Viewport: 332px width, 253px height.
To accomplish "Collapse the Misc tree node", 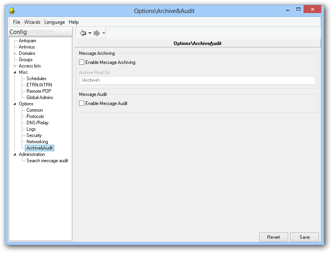I will pos(15,72).
